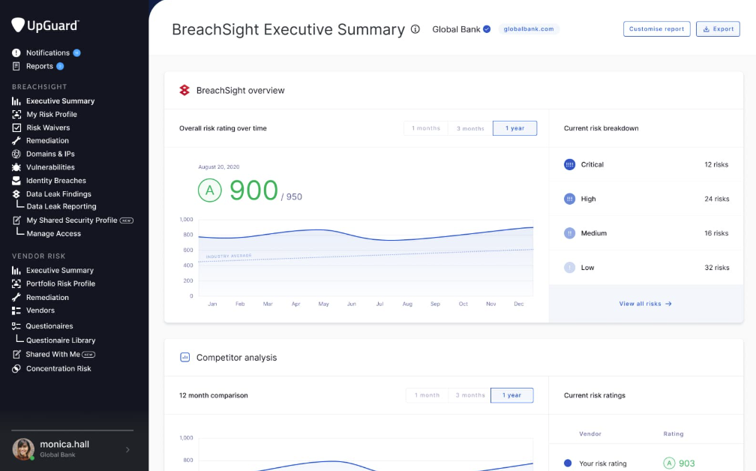
Task: Expand monica.hall account chevron
Action: [127, 450]
